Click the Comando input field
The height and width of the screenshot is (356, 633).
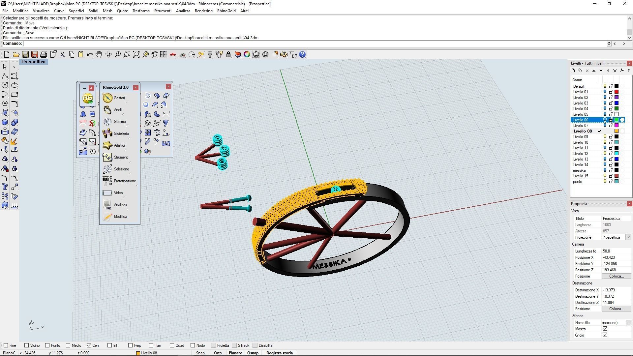coord(315,44)
